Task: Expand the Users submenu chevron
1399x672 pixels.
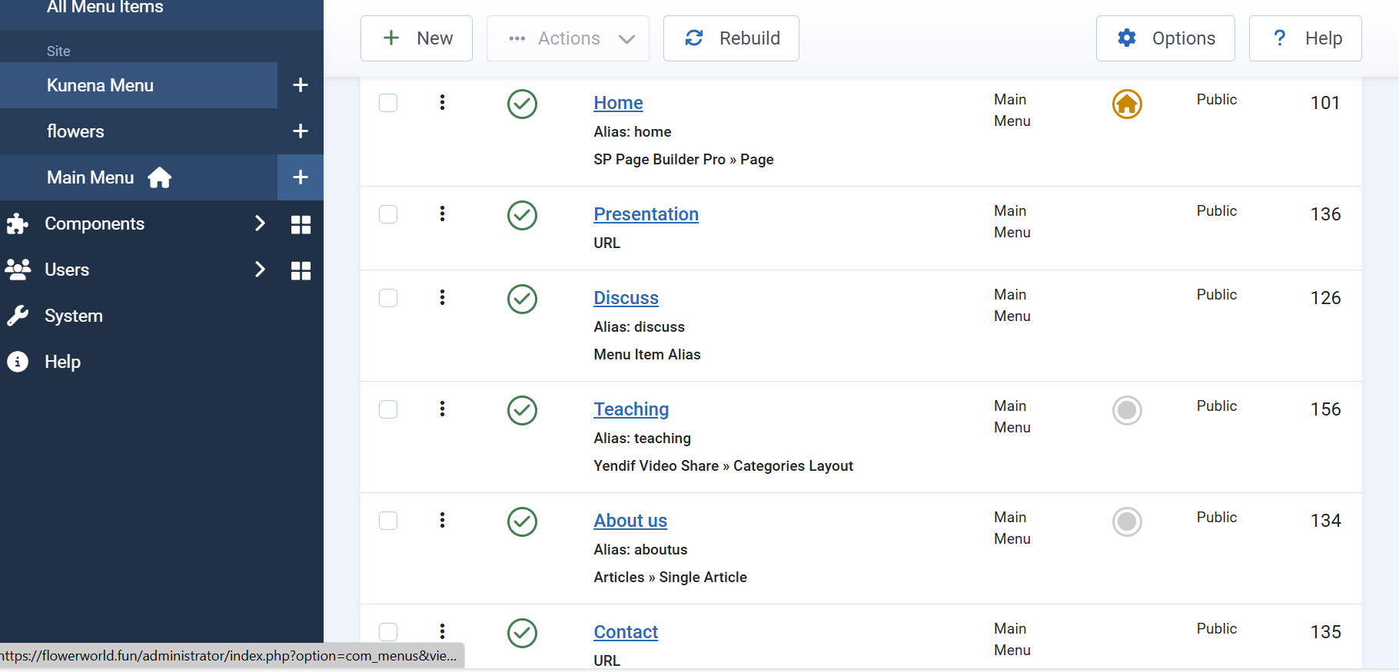Action: (260, 270)
